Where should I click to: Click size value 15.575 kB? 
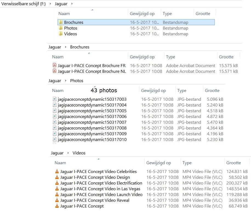(228, 65)
